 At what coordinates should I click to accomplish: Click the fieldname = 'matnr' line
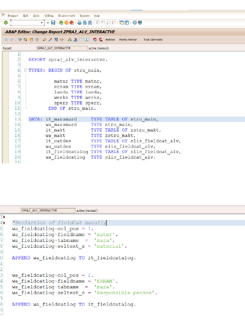[x=64, y=235]
